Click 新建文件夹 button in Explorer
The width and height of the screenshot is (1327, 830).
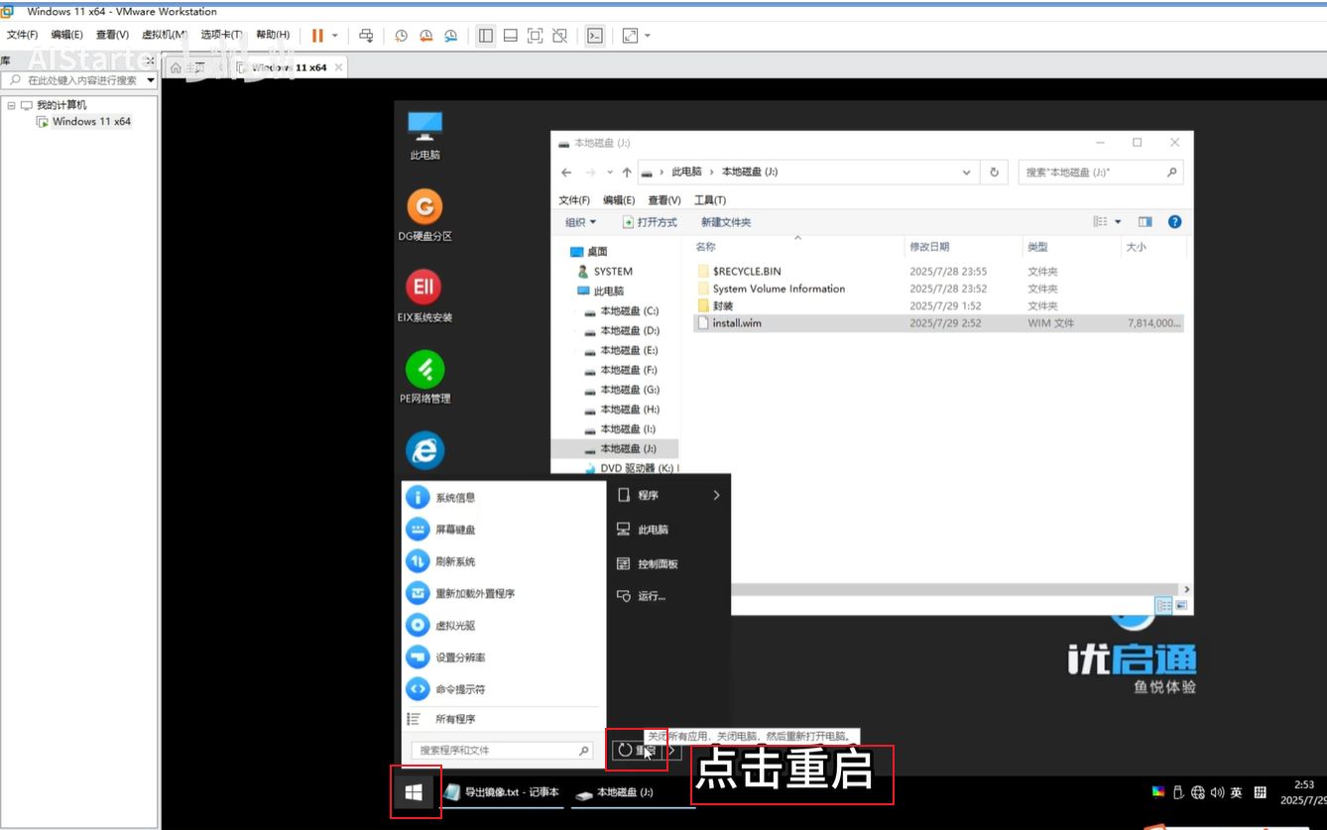click(x=726, y=222)
